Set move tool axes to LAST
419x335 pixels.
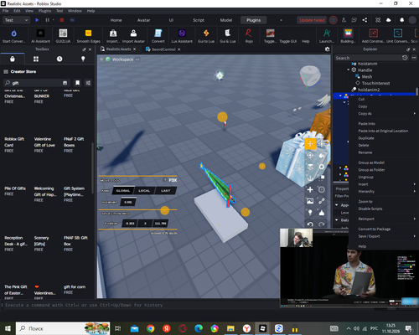point(165,191)
